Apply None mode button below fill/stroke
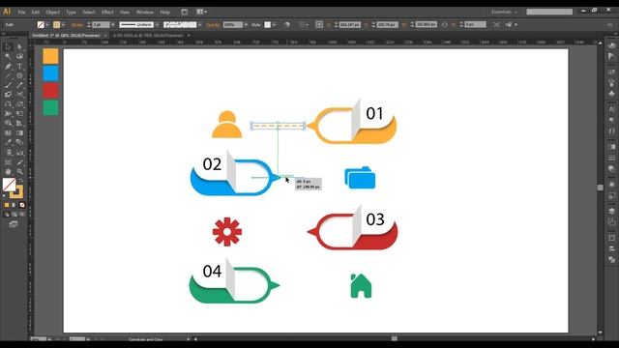Viewport: 619px width, 348px height. click(x=22, y=205)
